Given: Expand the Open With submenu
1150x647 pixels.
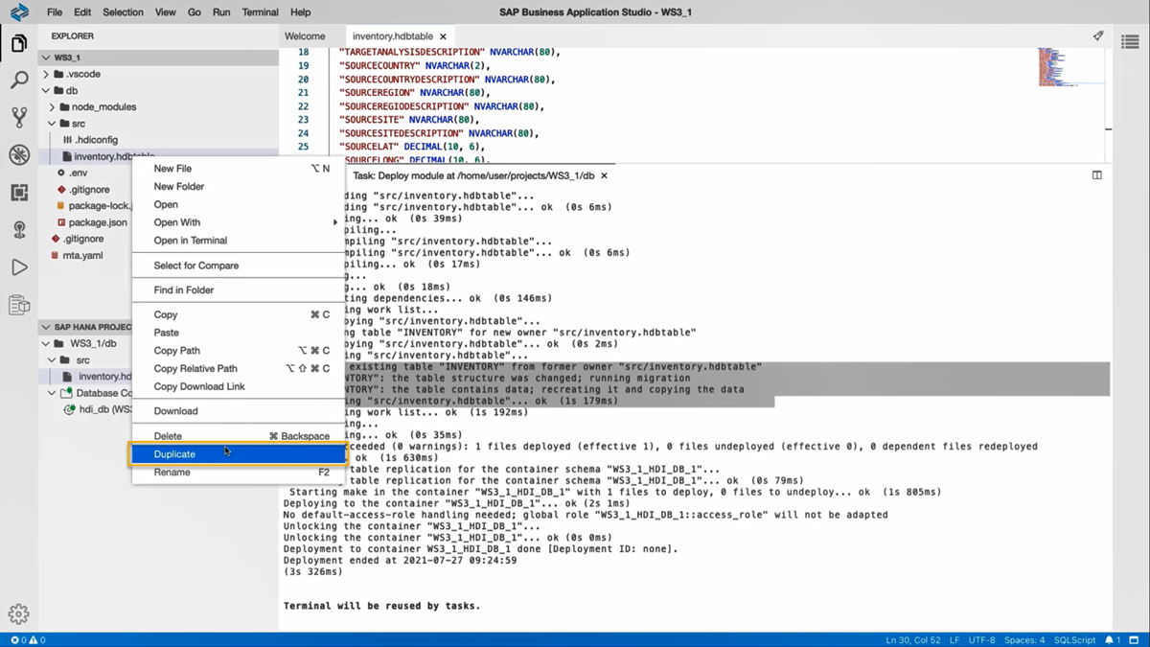Looking at the screenshot, I should pyautogui.click(x=238, y=222).
